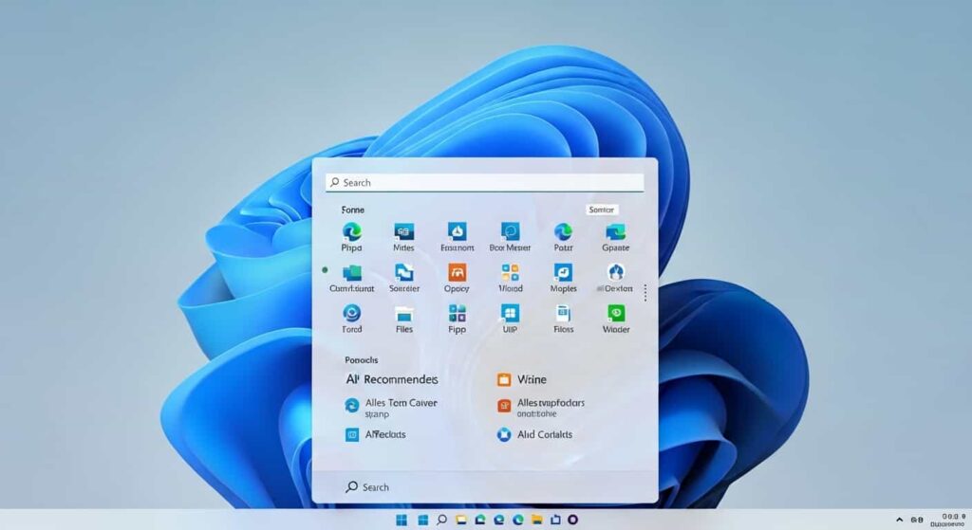Image resolution: width=972 pixels, height=530 pixels.
Task: Open the orange Opoicy app
Action: [457, 272]
